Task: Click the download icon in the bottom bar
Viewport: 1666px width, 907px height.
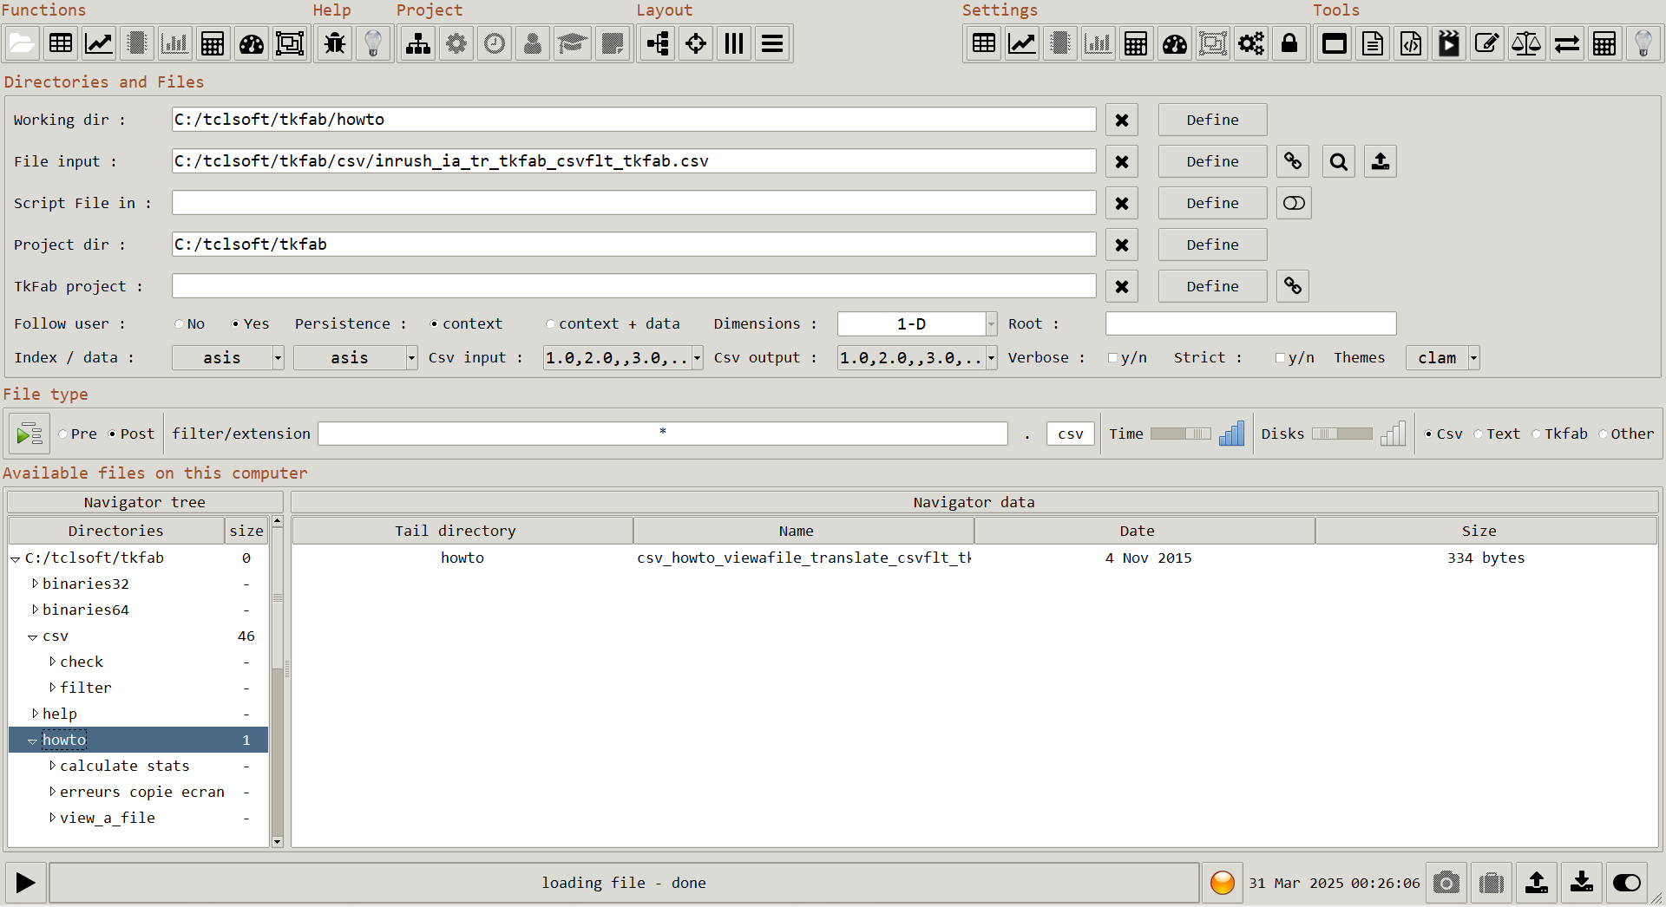Action: click(1582, 883)
